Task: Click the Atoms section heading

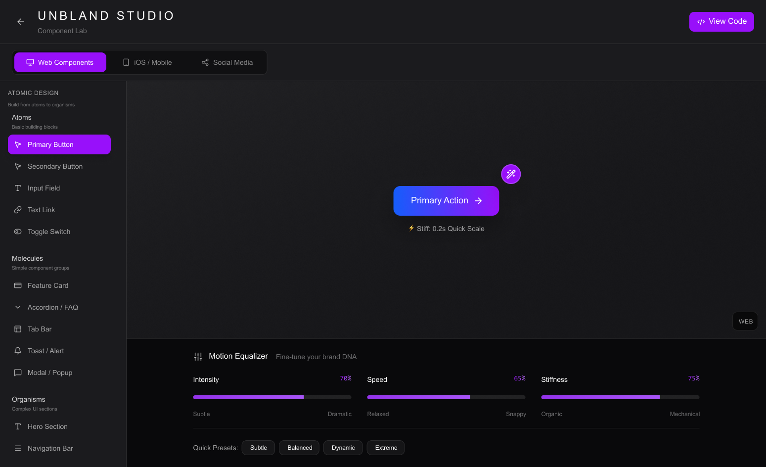Action: pyautogui.click(x=22, y=117)
